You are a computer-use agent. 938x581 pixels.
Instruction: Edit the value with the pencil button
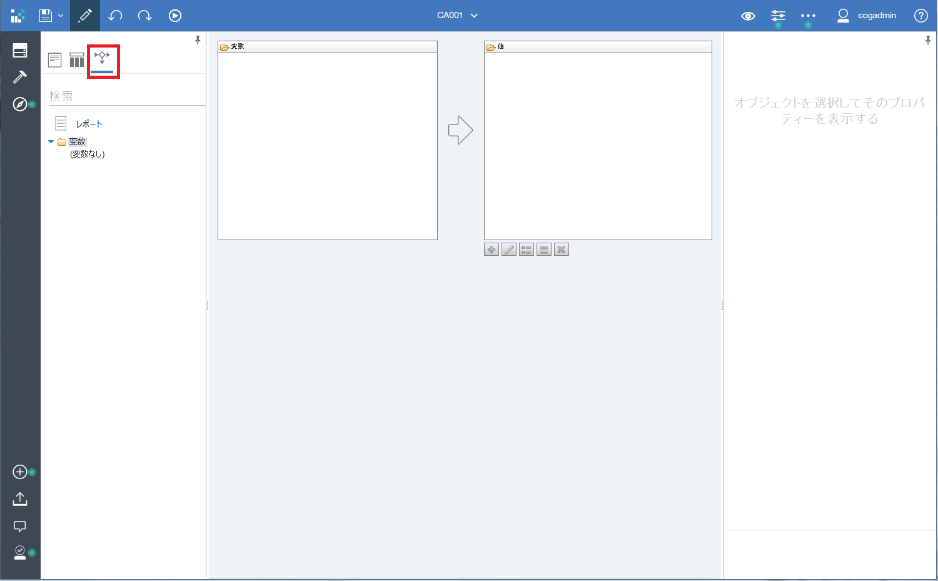[509, 250]
